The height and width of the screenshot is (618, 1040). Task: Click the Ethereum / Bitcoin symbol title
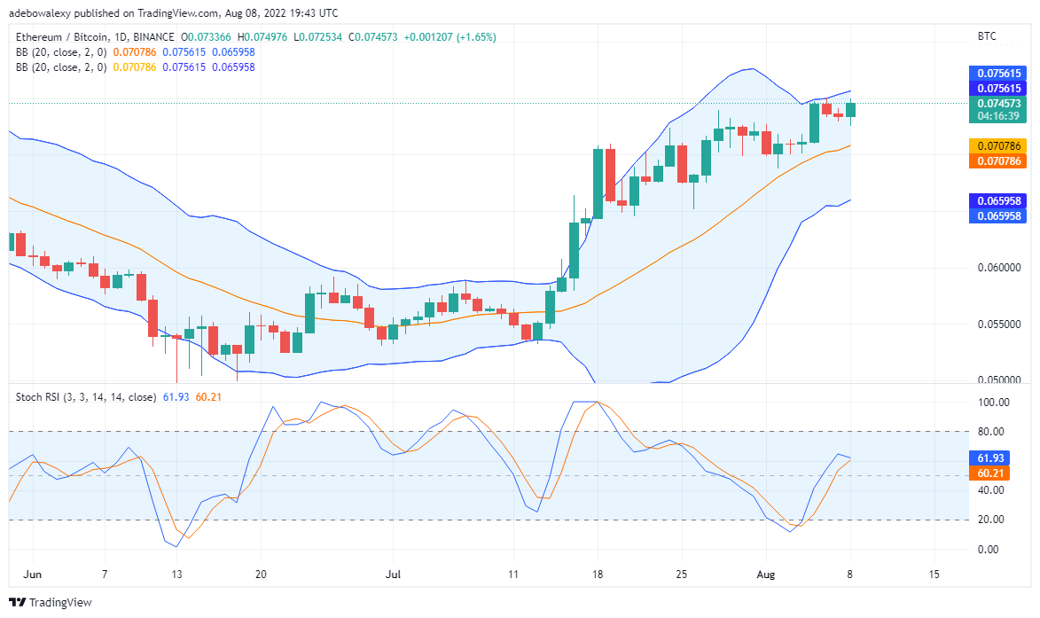(x=95, y=37)
